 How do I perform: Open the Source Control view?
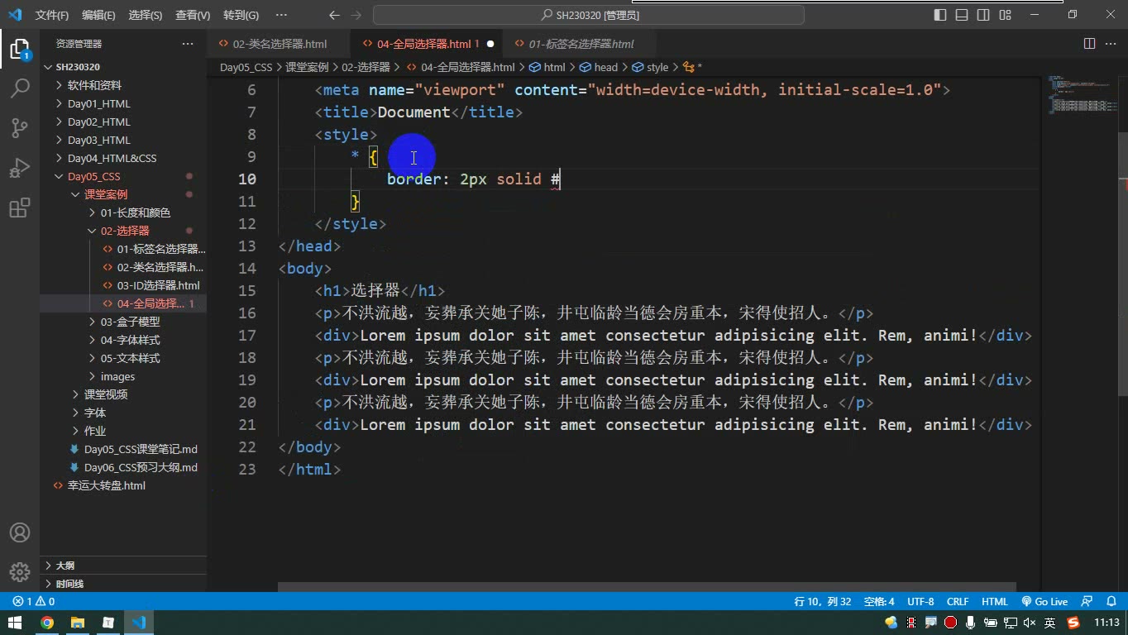[20, 127]
